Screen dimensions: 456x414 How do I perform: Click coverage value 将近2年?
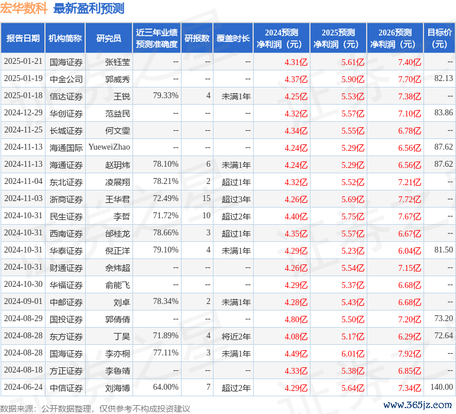tap(236, 337)
